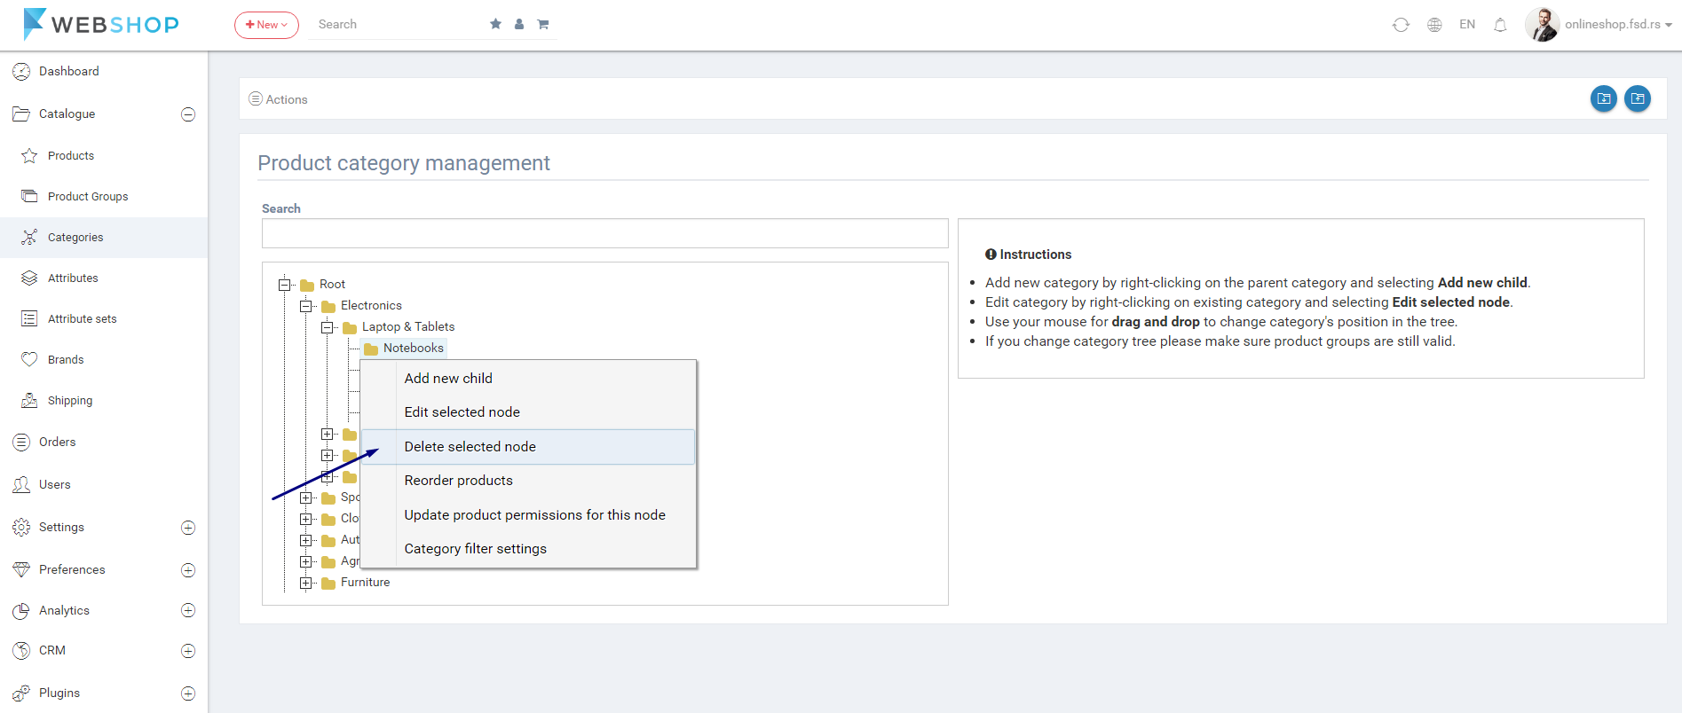Select Categories in sidebar

click(104, 237)
